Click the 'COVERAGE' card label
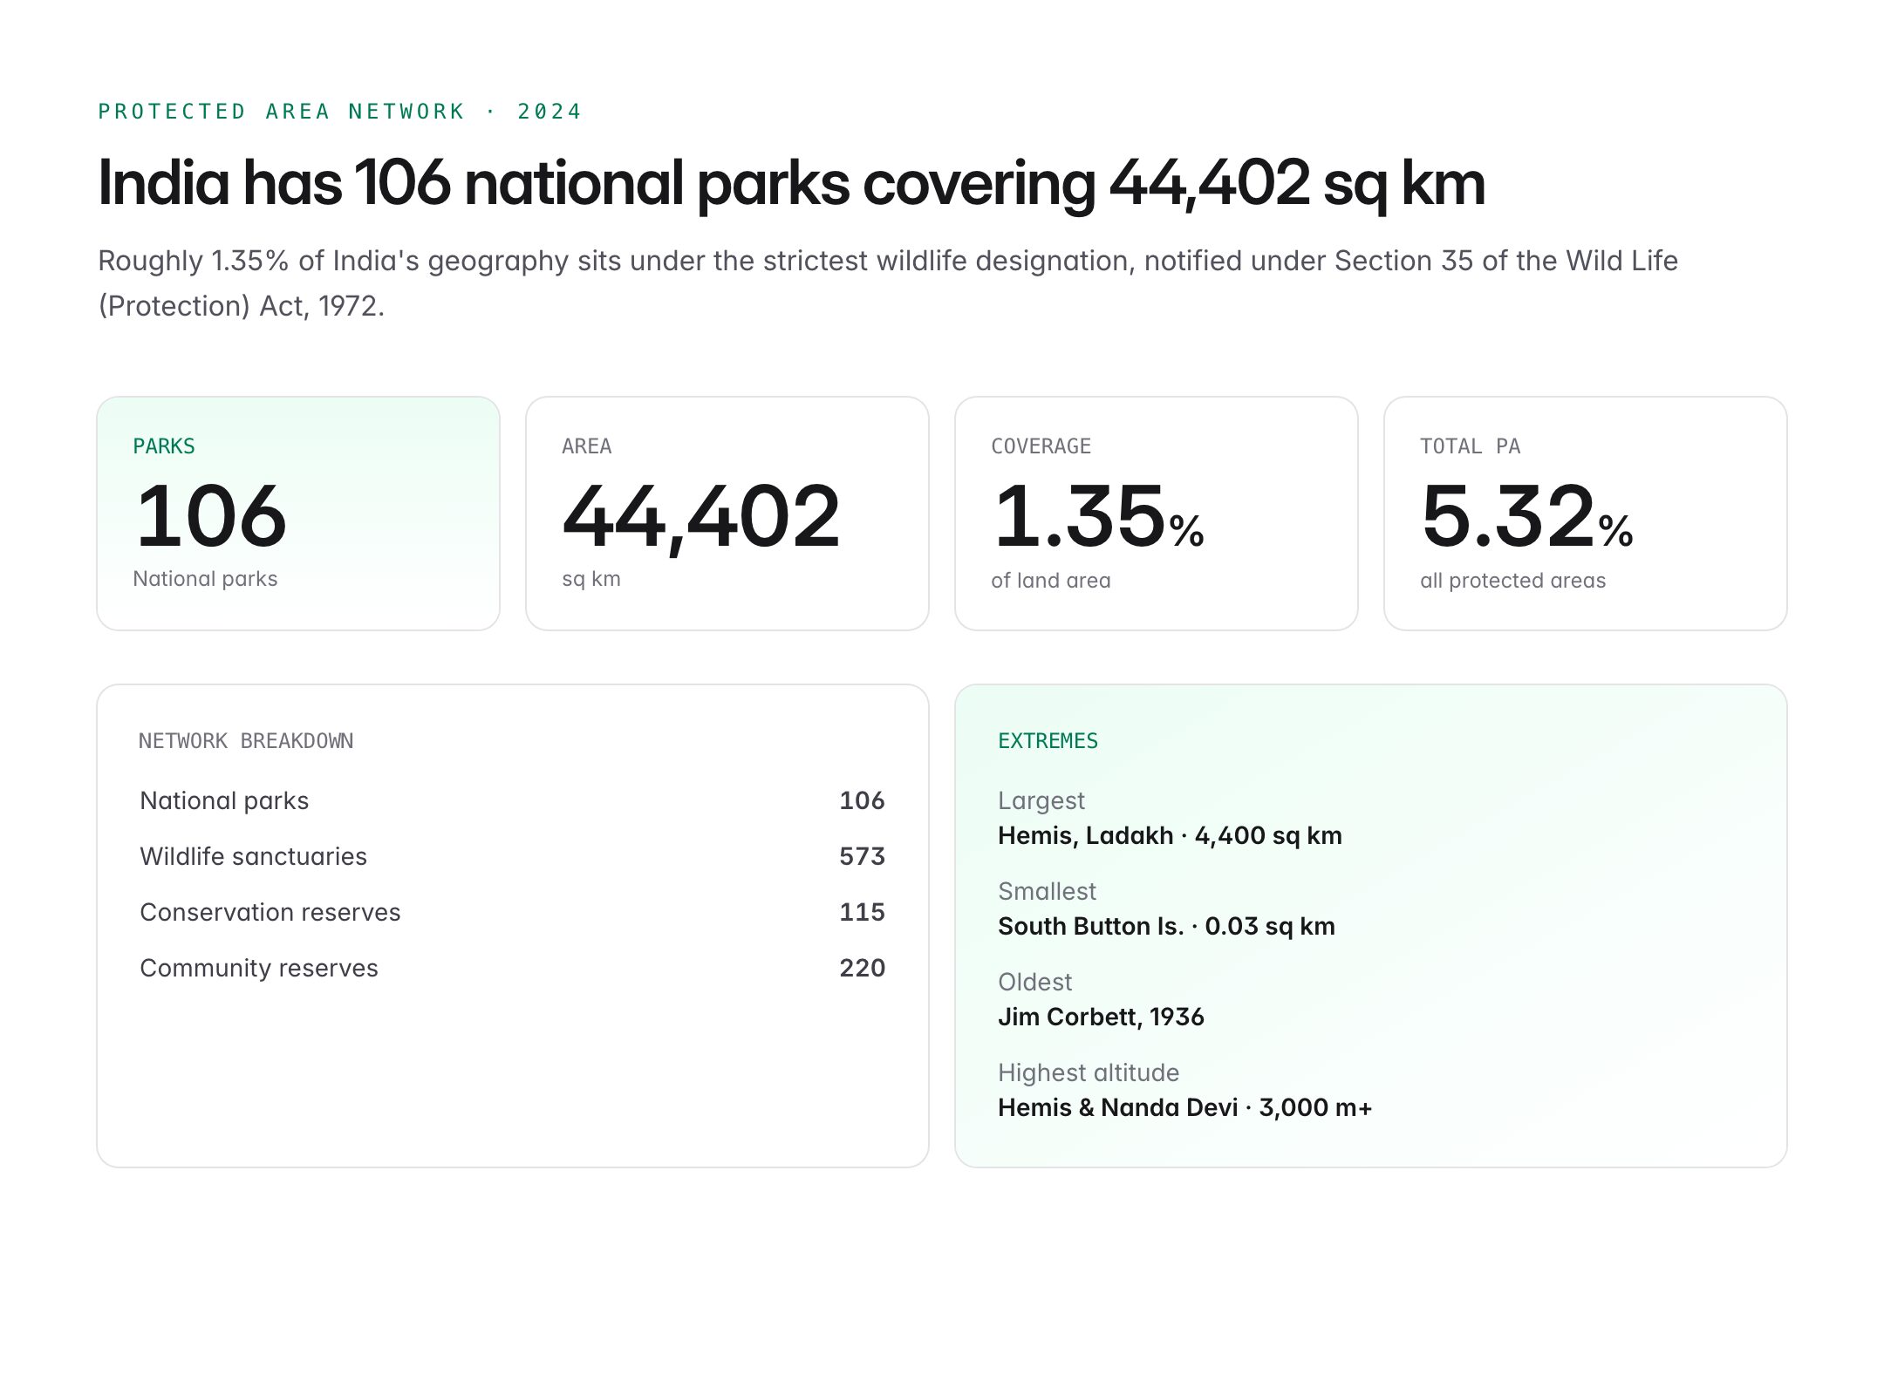 tap(1041, 446)
